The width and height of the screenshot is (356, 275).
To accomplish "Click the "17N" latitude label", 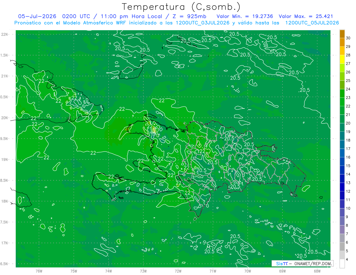I will 5,243.
